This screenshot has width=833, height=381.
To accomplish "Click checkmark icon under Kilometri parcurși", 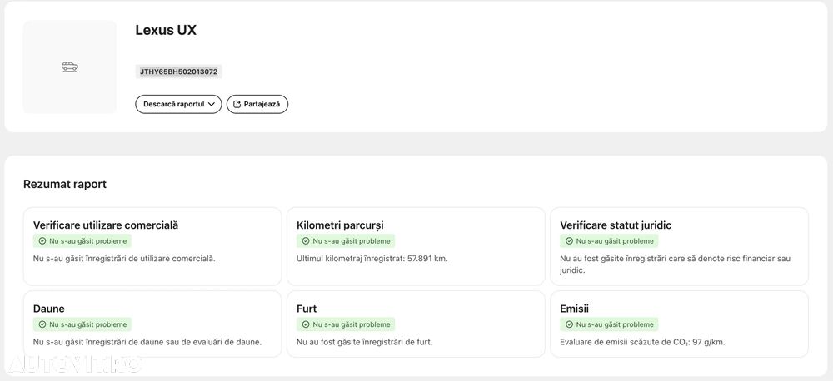I will (x=306, y=241).
